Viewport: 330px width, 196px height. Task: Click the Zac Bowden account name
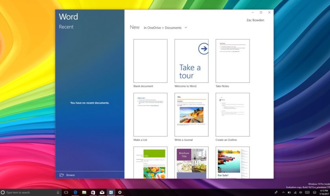255,20
